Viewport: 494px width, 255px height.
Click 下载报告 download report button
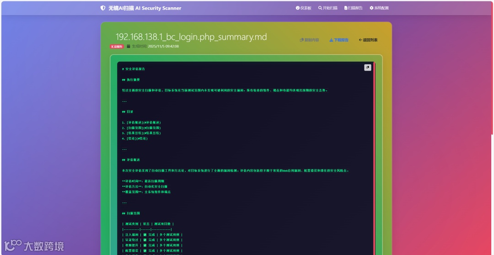pyautogui.click(x=338, y=40)
